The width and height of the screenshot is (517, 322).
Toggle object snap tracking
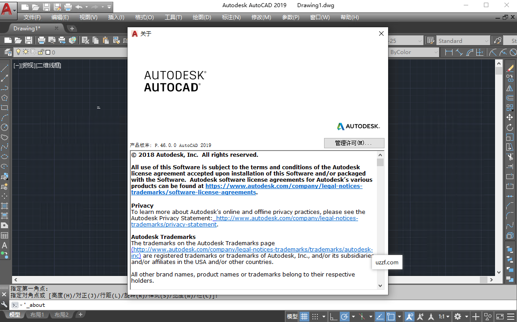coord(379,316)
